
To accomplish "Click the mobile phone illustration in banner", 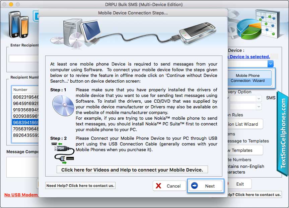I will point(197,33).
